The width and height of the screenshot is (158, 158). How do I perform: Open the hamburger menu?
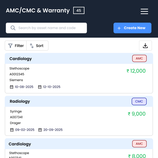coord(144,11)
